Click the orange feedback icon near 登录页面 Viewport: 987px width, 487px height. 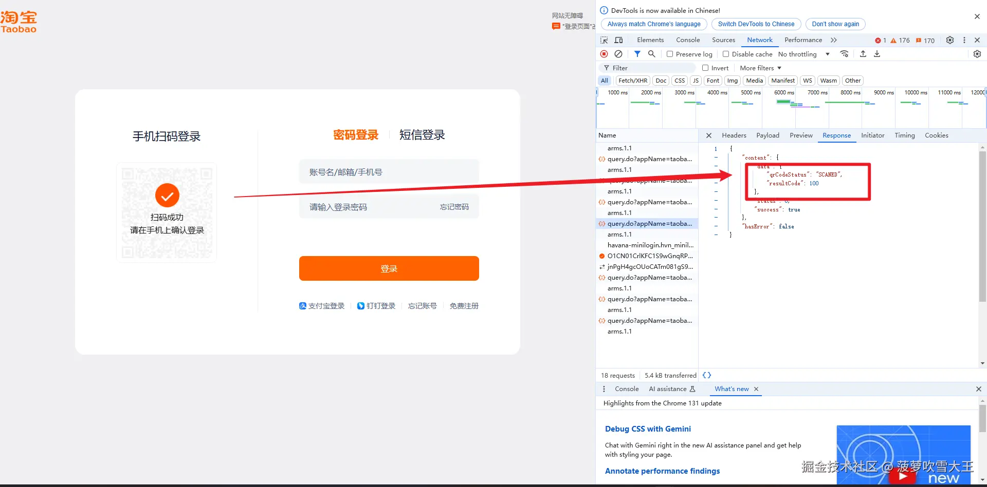pyautogui.click(x=556, y=26)
